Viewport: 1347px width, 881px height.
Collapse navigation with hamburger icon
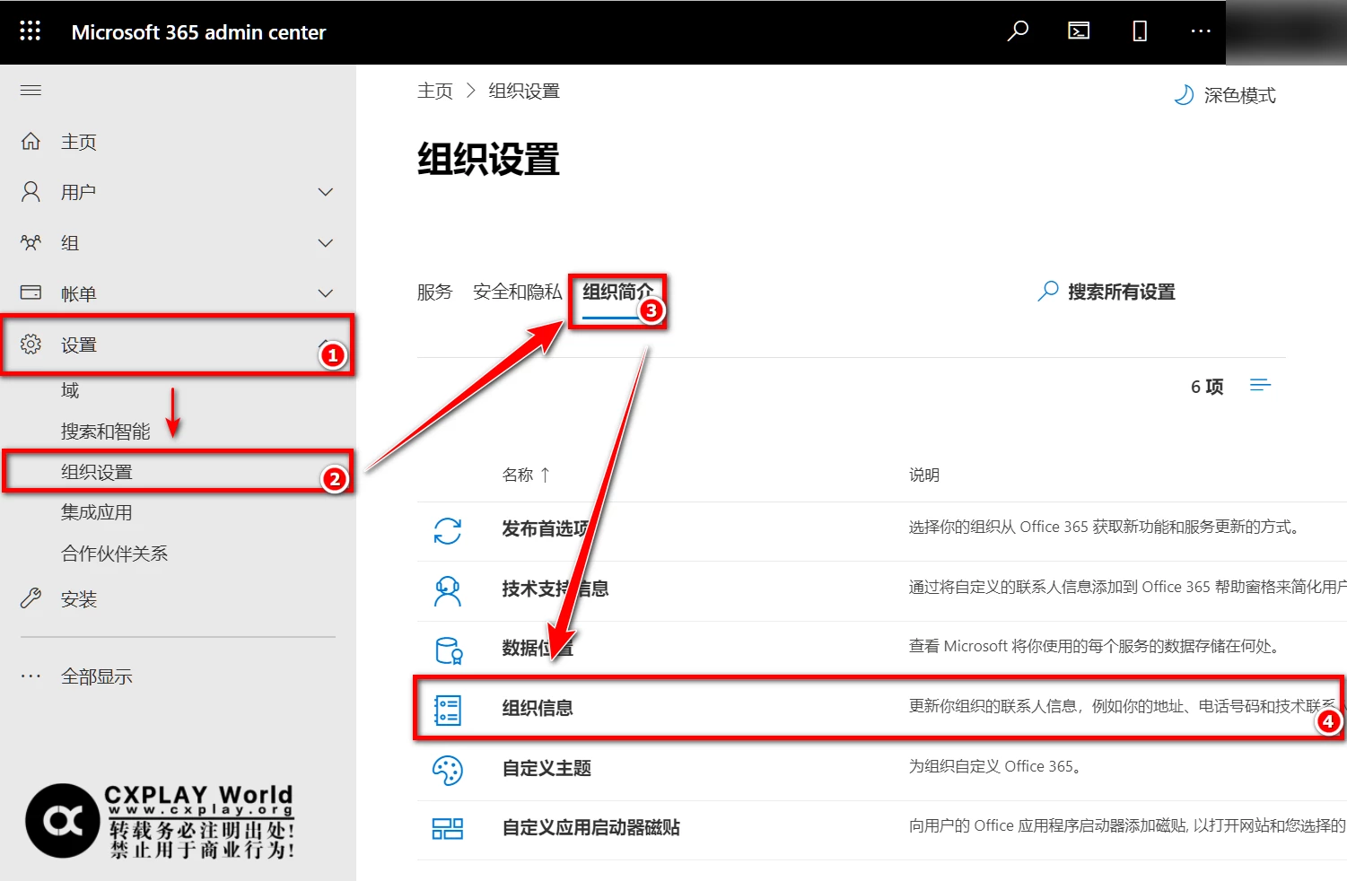coord(31,90)
